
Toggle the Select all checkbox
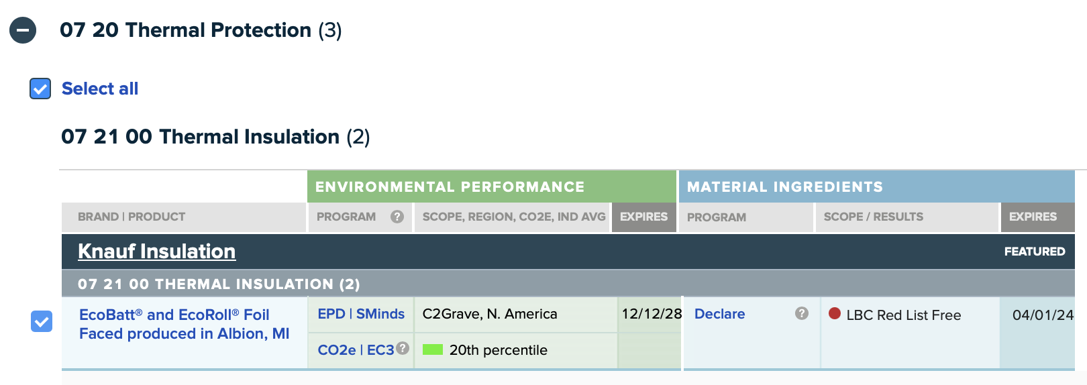click(40, 89)
